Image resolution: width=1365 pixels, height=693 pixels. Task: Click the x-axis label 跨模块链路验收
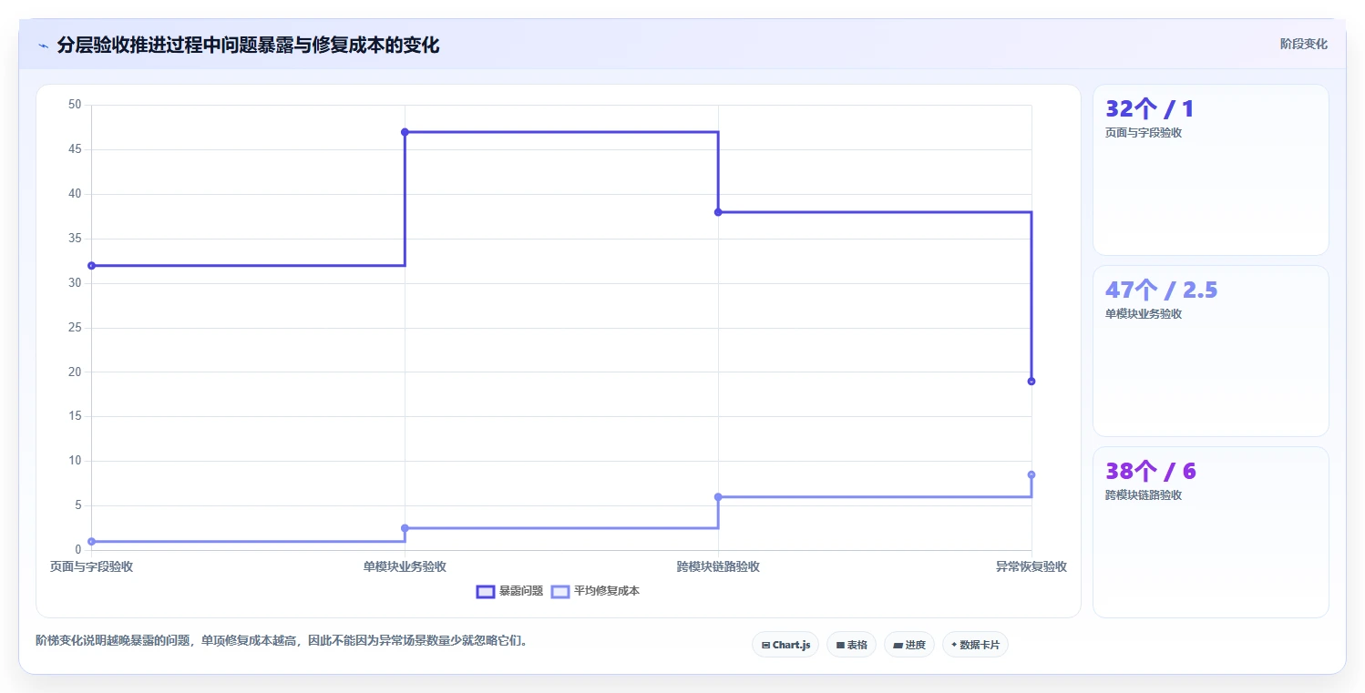coord(718,566)
